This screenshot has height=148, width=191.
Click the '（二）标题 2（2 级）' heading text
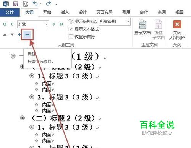pos(63,118)
